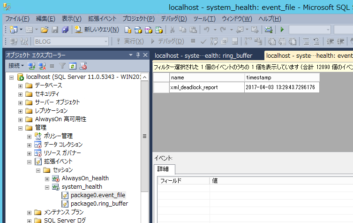Toggle the Object Explorer auto-hide pin
Image resolution: width=353 pixels, height=223 pixels.
(138, 55)
